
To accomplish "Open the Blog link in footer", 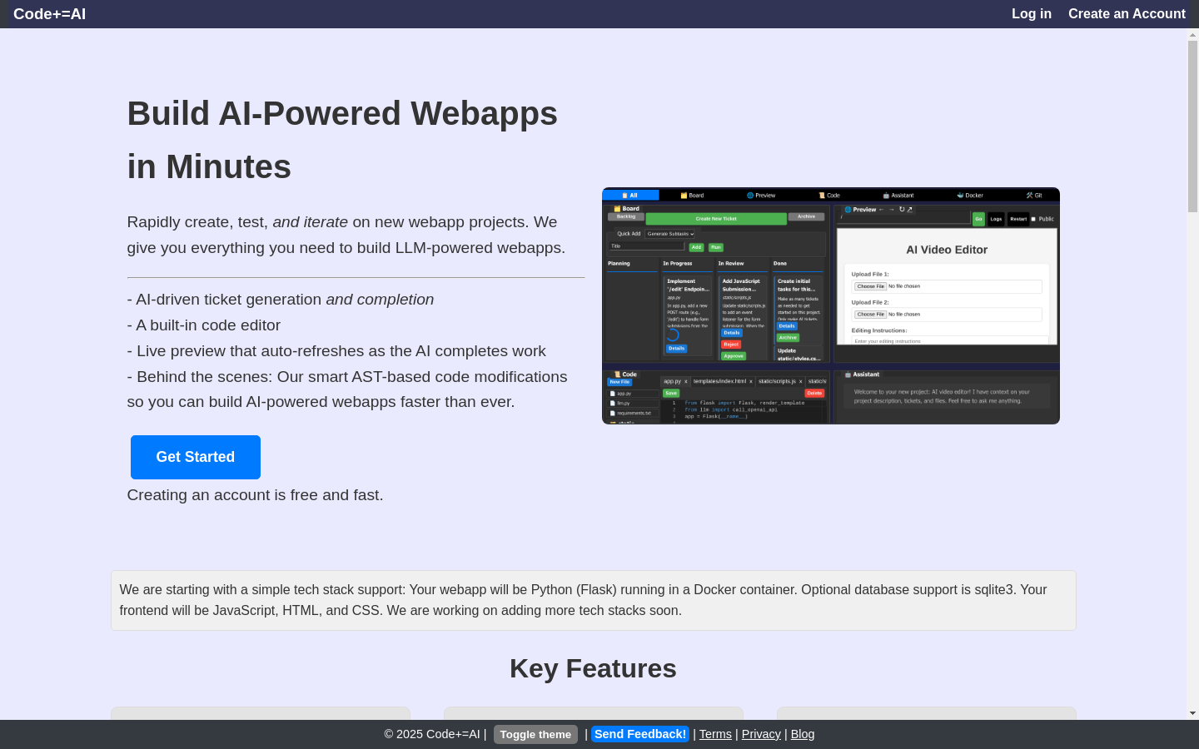I will coord(803,734).
